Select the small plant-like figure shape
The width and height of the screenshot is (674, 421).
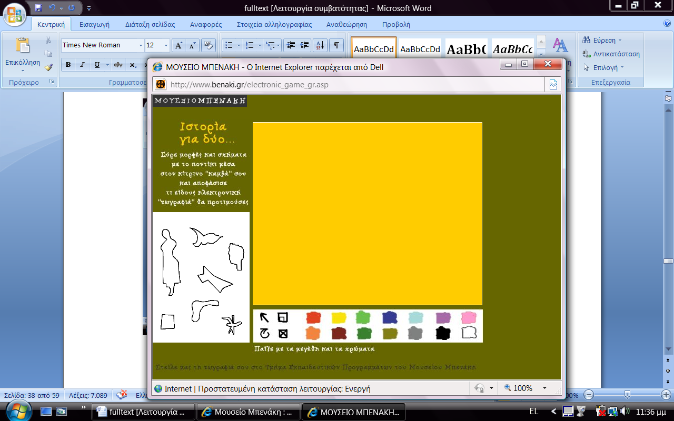pos(231,325)
